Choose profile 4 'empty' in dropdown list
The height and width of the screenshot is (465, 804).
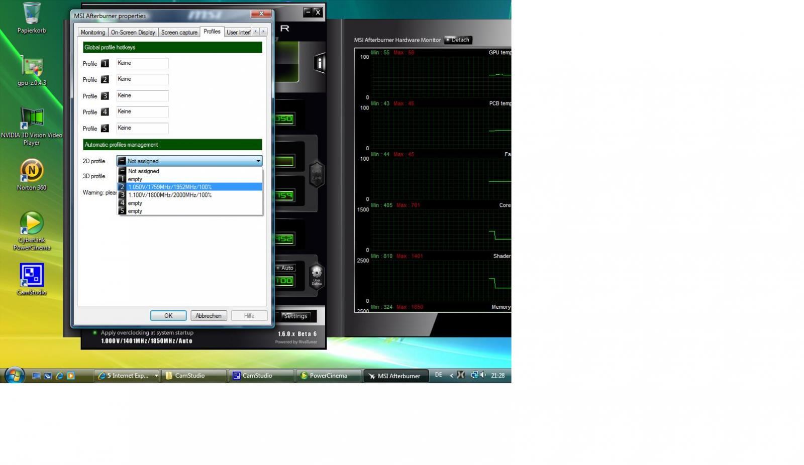[x=190, y=203]
